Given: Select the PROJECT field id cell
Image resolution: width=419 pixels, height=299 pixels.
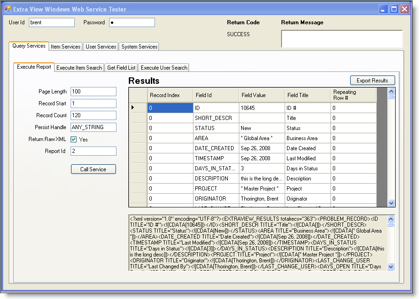Looking at the screenshot, I should (x=215, y=189).
